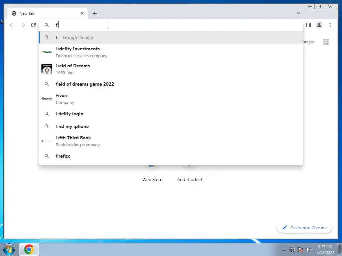The image size is (342, 256).
Task: Restore down the Chrome window
Action: click(x=319, y=7)
